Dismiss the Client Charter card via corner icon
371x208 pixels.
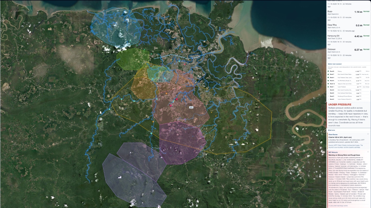tap(368, 134)
